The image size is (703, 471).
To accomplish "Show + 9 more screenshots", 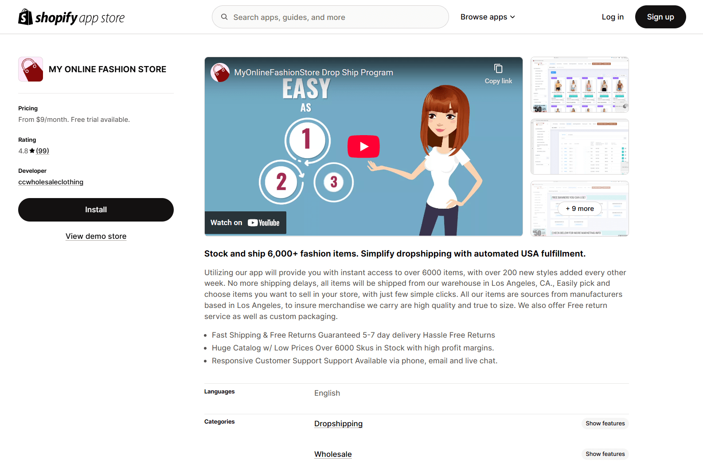I will coord(580,209).
